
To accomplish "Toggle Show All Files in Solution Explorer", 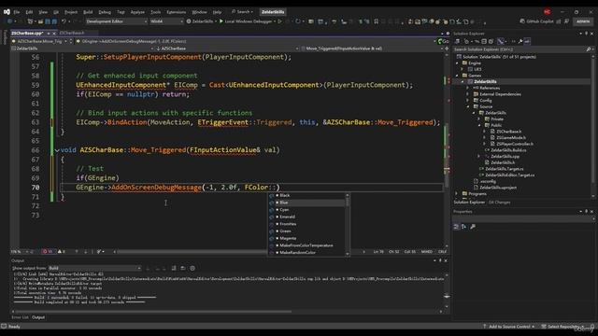I will point(491,41).
